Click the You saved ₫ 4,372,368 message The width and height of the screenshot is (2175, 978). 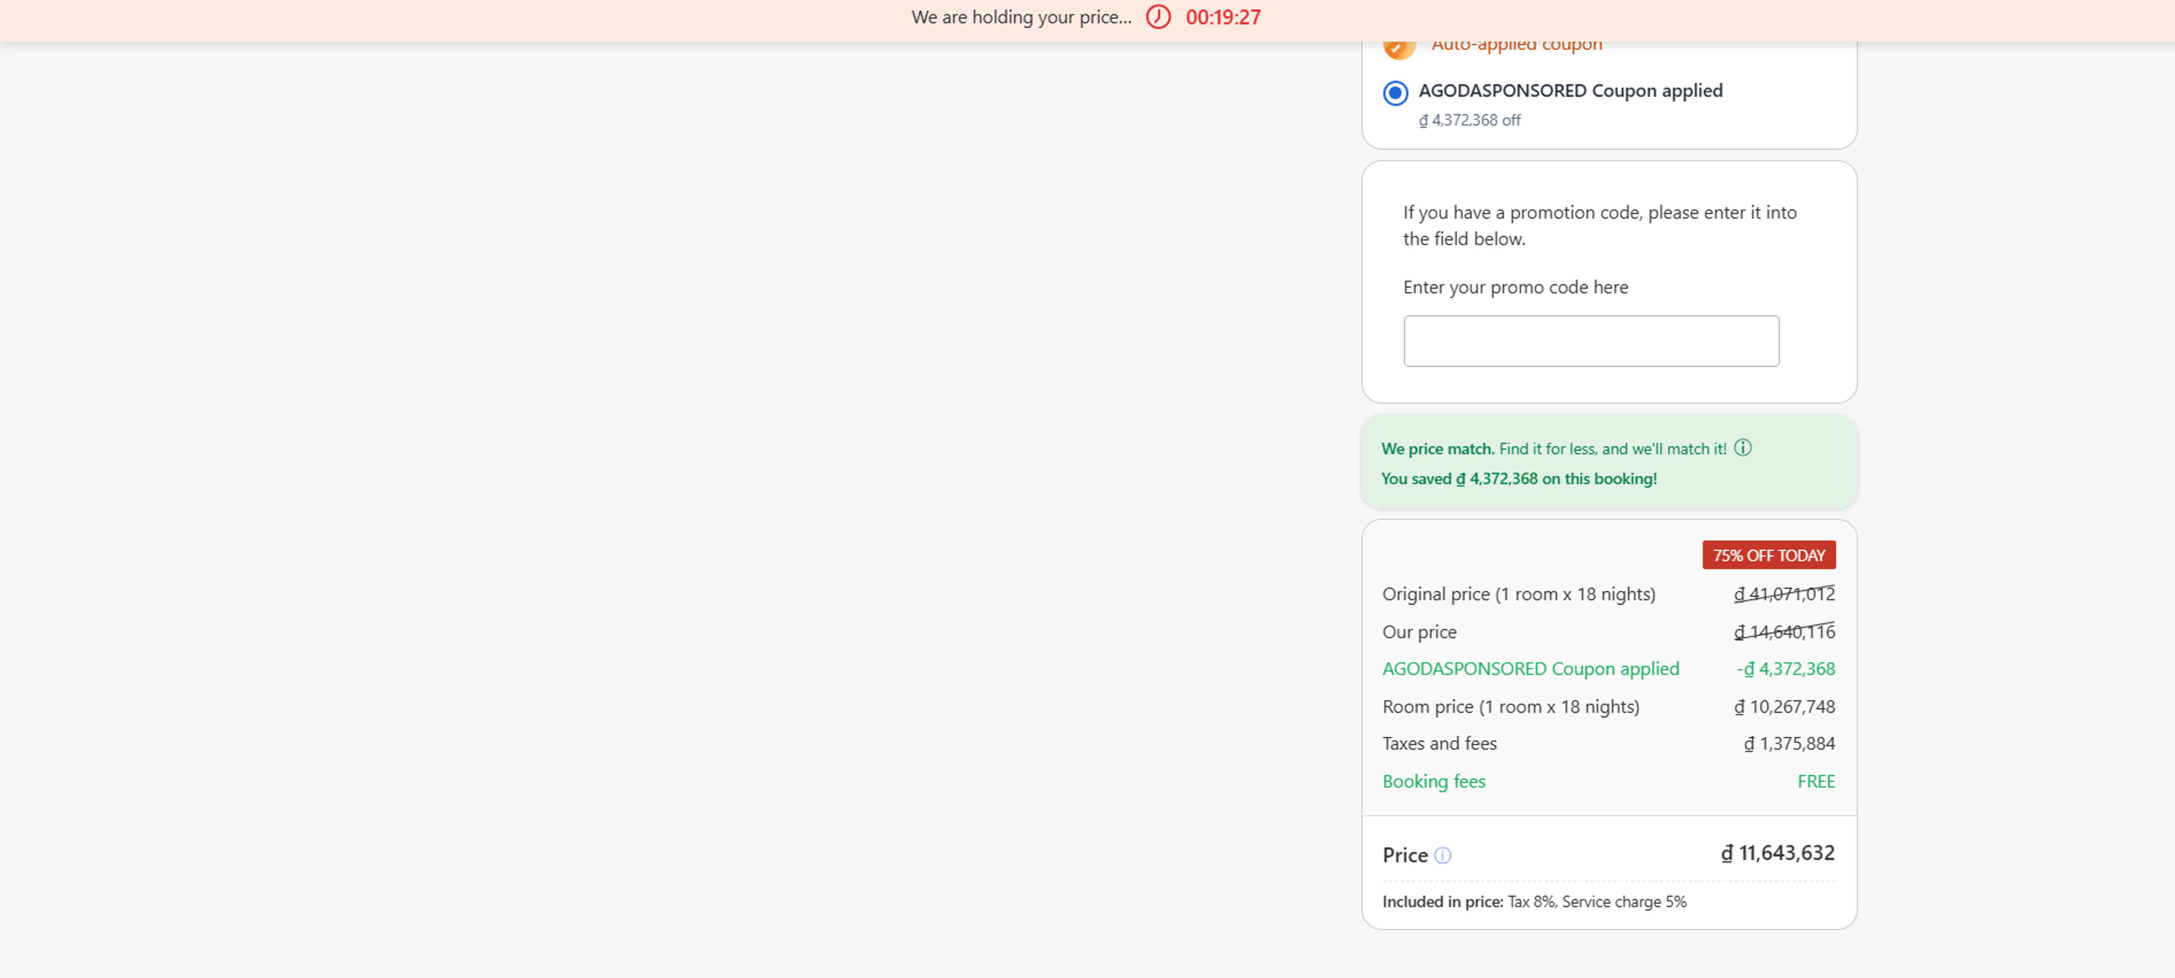pos(1518,479)
